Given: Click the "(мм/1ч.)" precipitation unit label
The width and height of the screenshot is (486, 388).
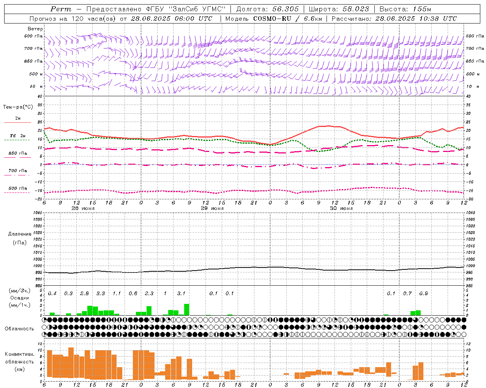Looking at the screenshot, I should (x=20, y=305).
